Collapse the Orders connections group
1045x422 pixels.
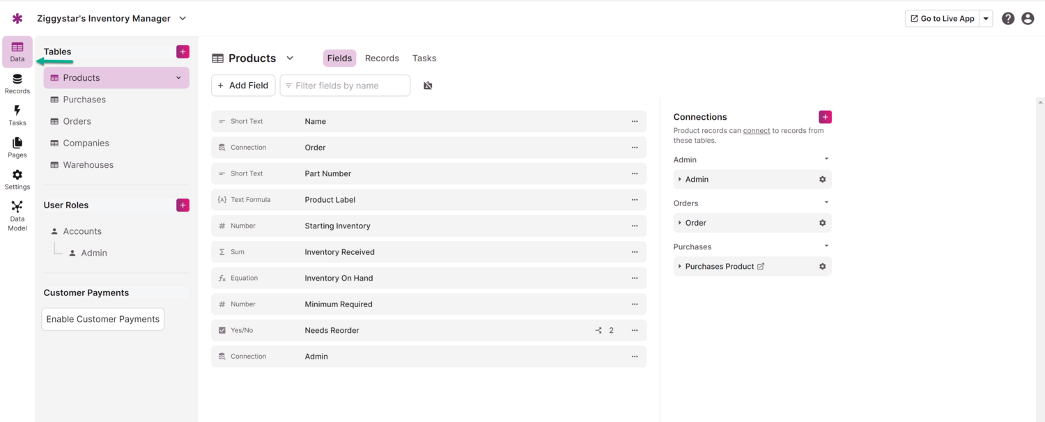pyautogui.click(x=826, y=203)
